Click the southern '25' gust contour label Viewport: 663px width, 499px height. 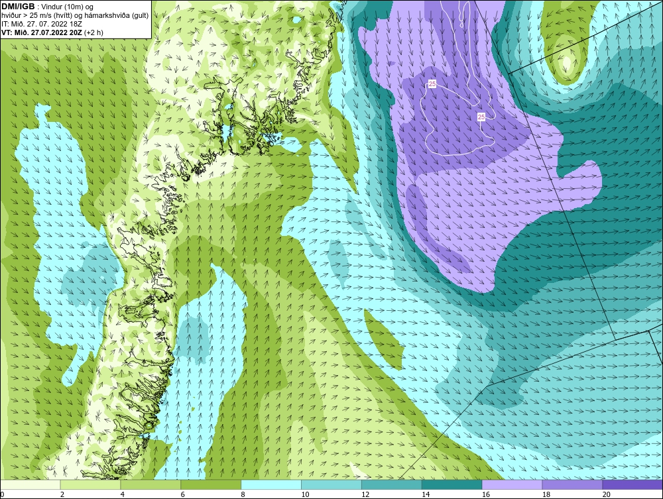[x=481, y=117]
